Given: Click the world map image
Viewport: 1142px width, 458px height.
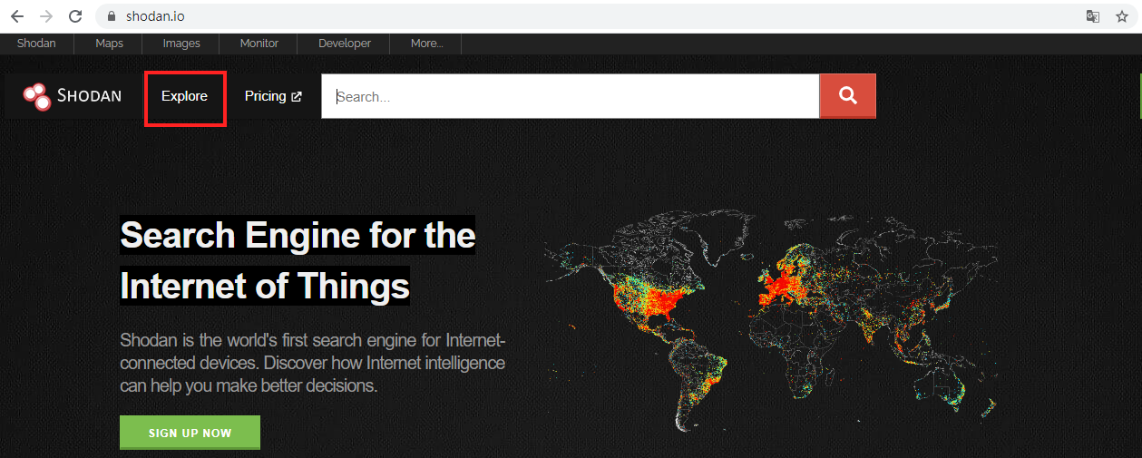Looking at the screenshot, I should coord(771,322).
